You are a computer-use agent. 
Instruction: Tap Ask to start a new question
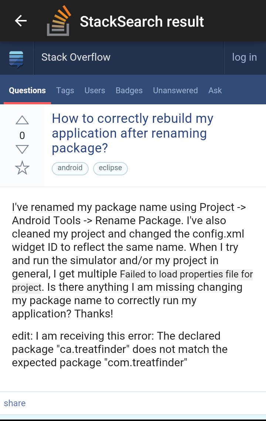pyautogui.click(x=215, y=90)
